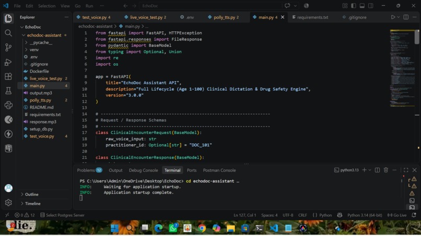Viewport: 421px width, 236px height.
Task: Collapse the echodoc-assistant folder
Action: tap(24, 35)
